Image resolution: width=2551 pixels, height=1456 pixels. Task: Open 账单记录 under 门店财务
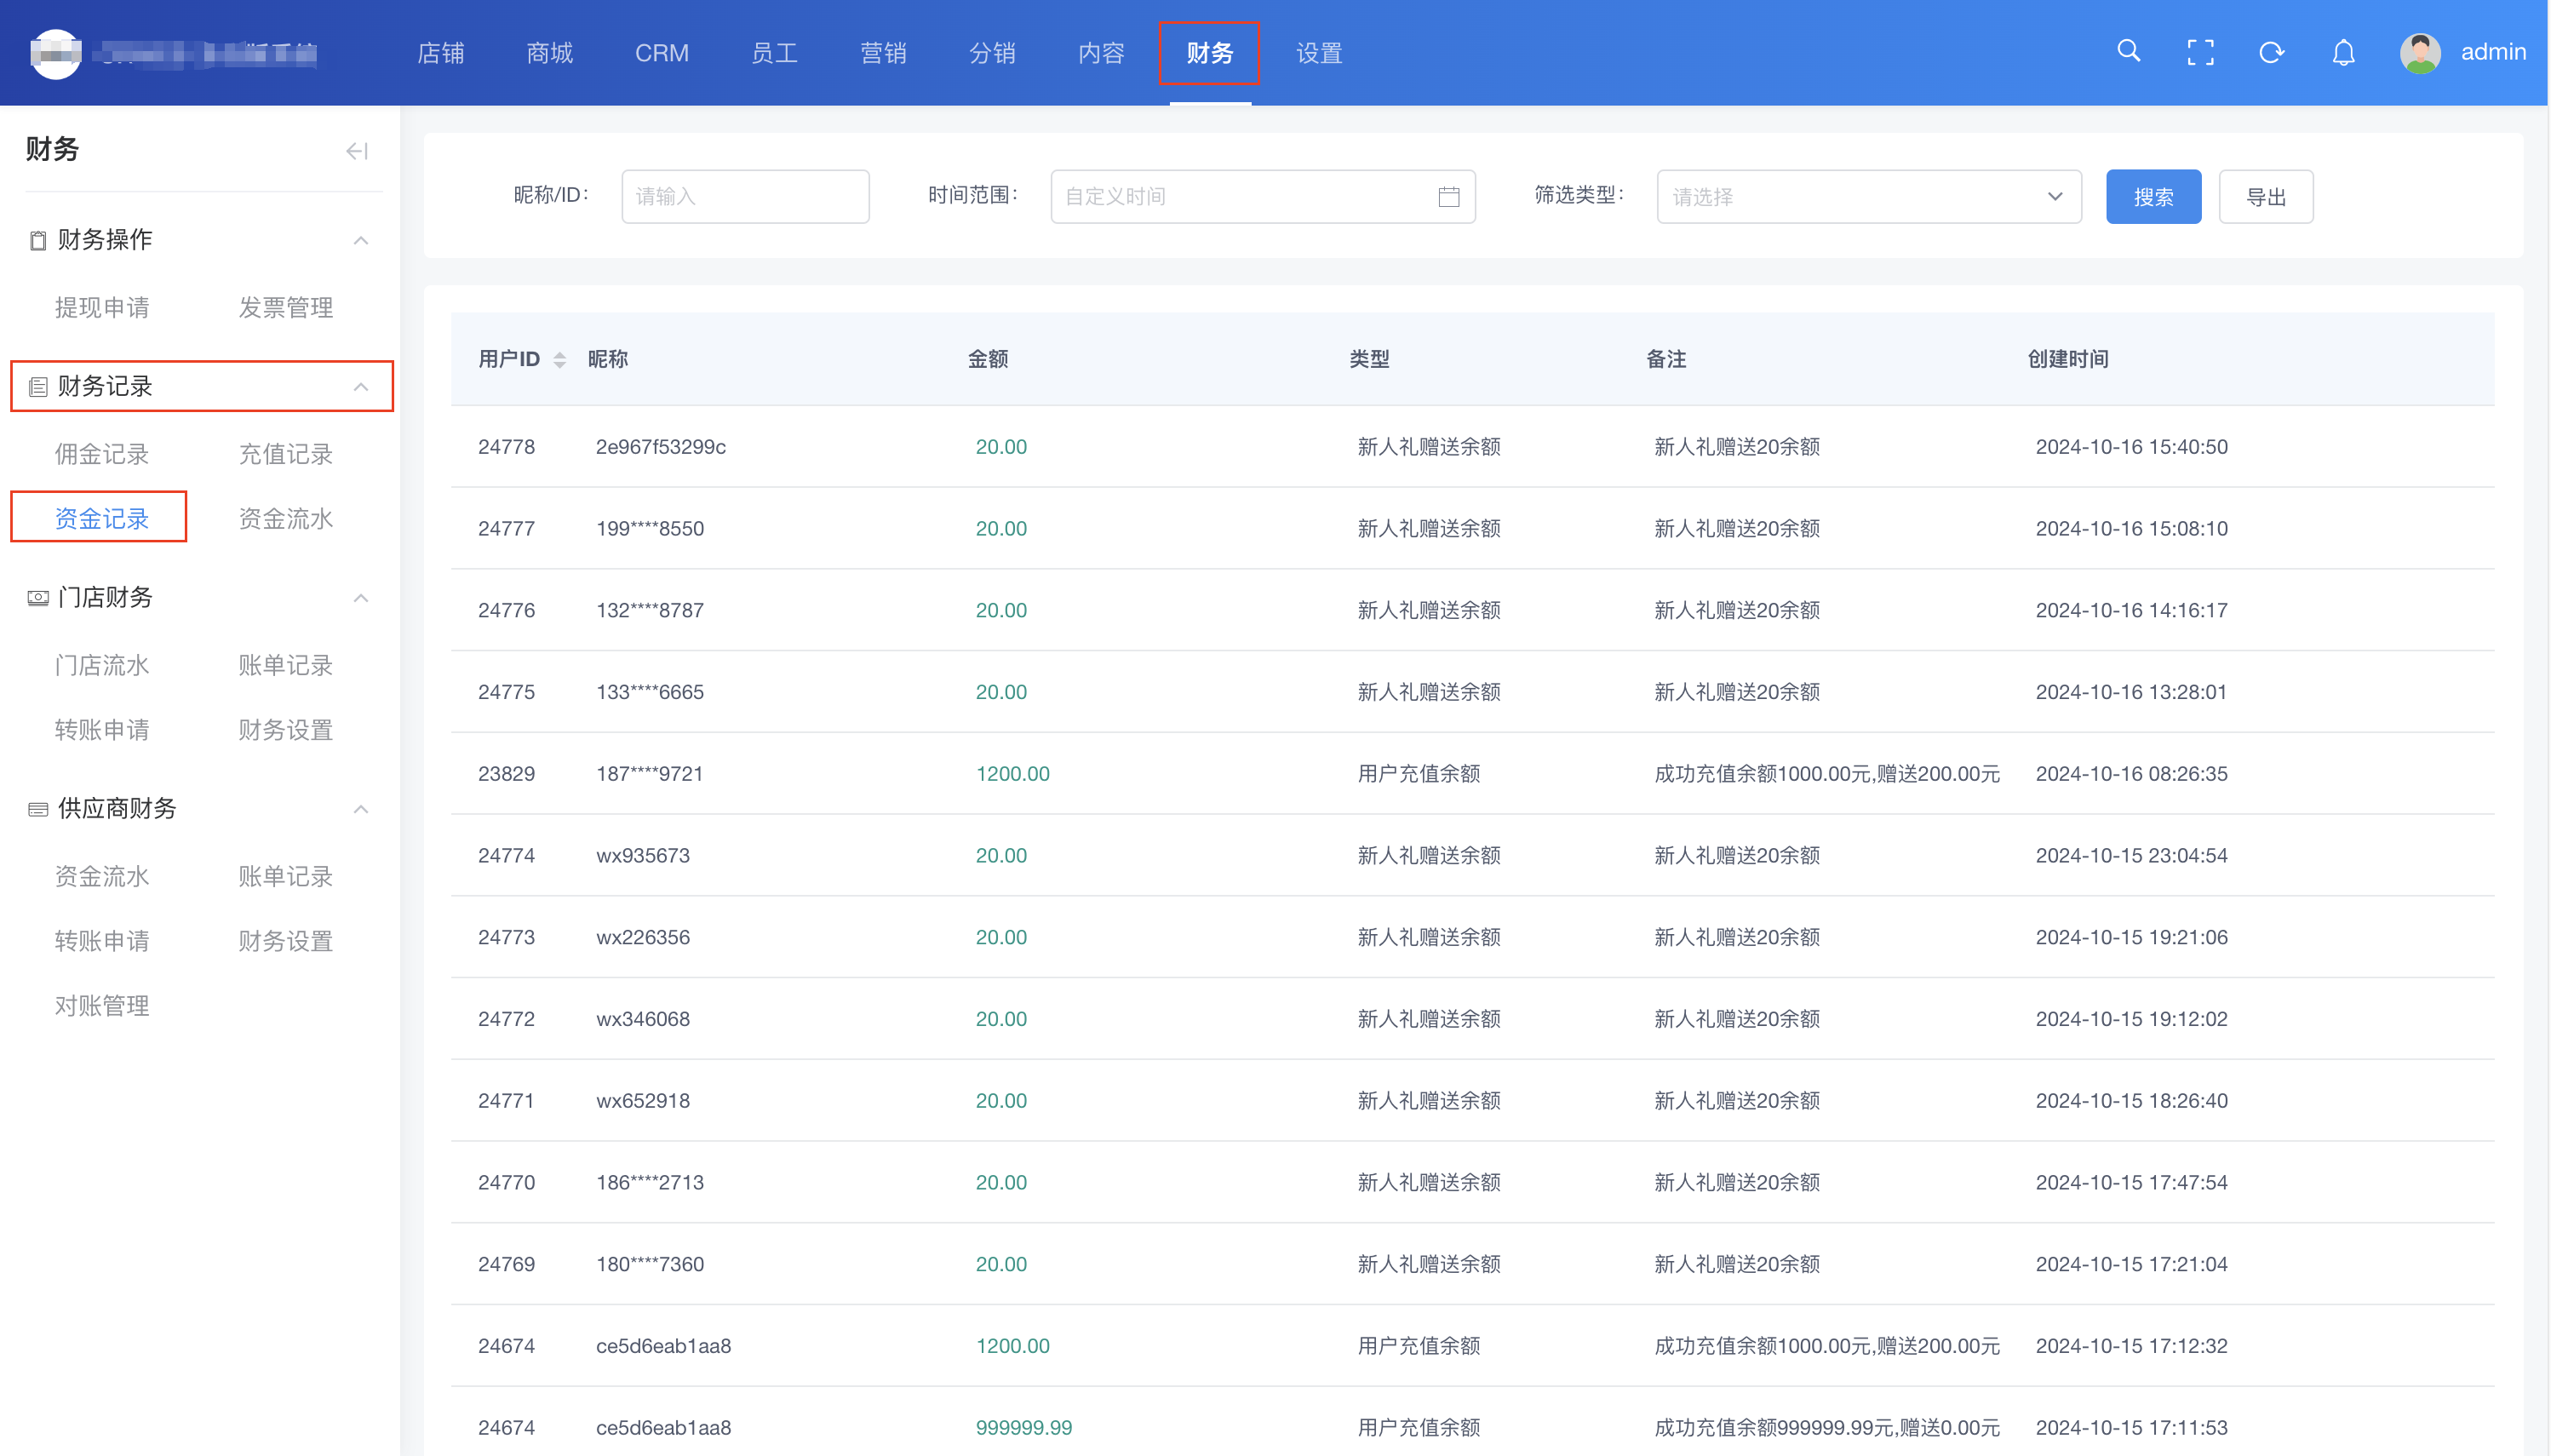286,665
